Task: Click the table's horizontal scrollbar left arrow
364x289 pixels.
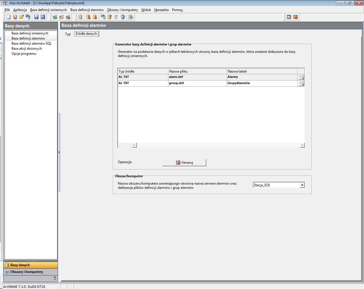Action: pos(134,145)
